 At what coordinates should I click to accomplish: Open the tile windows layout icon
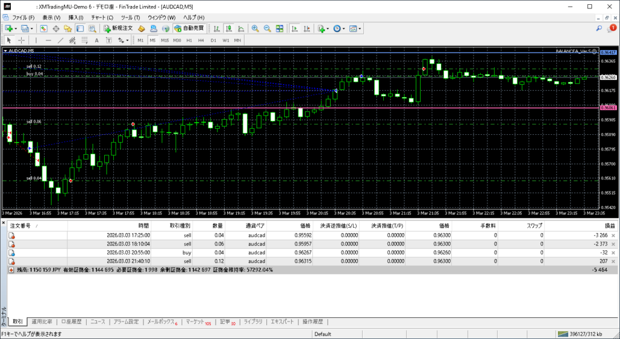(279, 28)
